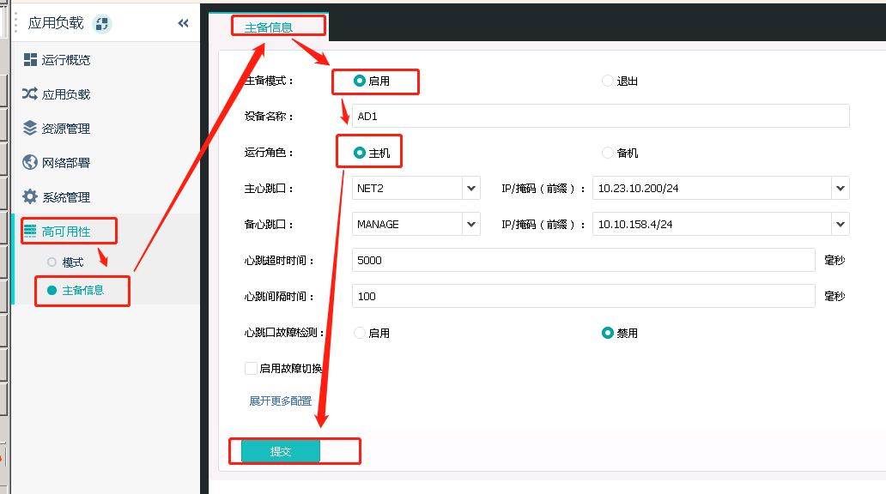The image size is (886, 494).
Task: Open the 10.23.10.200/24 IP dropdown
Action: pos(840,188)
